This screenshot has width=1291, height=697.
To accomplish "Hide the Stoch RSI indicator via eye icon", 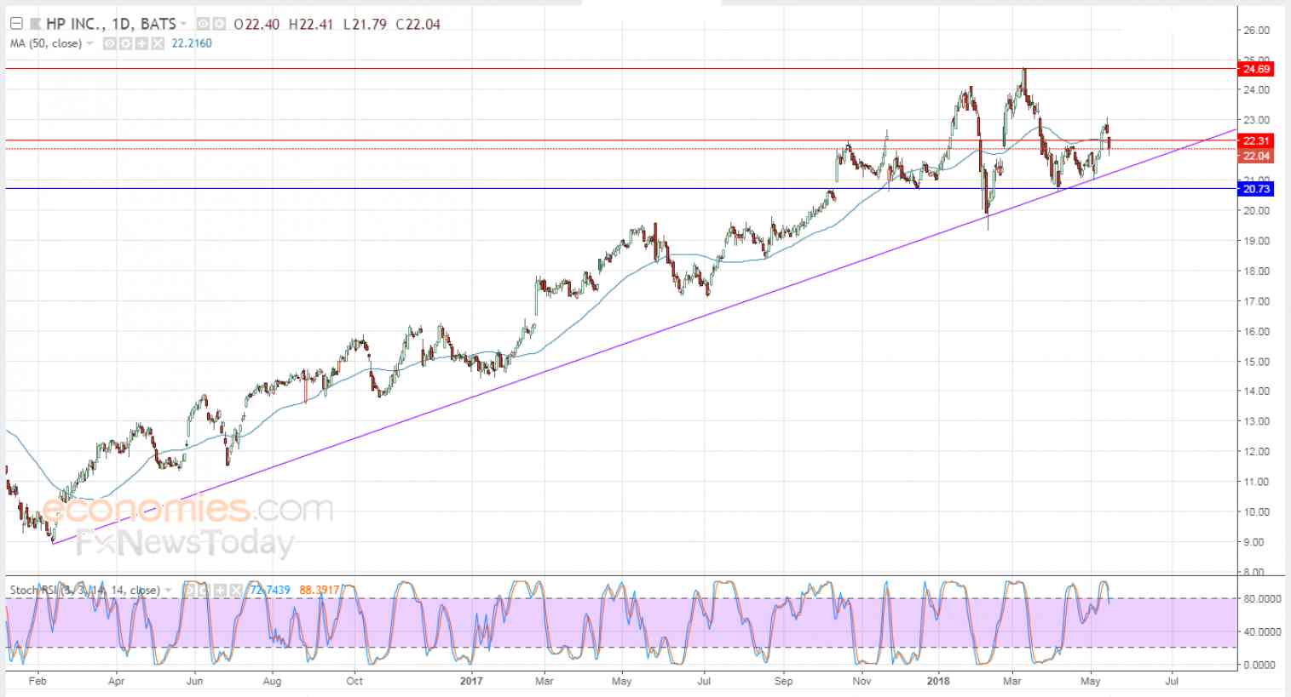I will coord(189,590).
